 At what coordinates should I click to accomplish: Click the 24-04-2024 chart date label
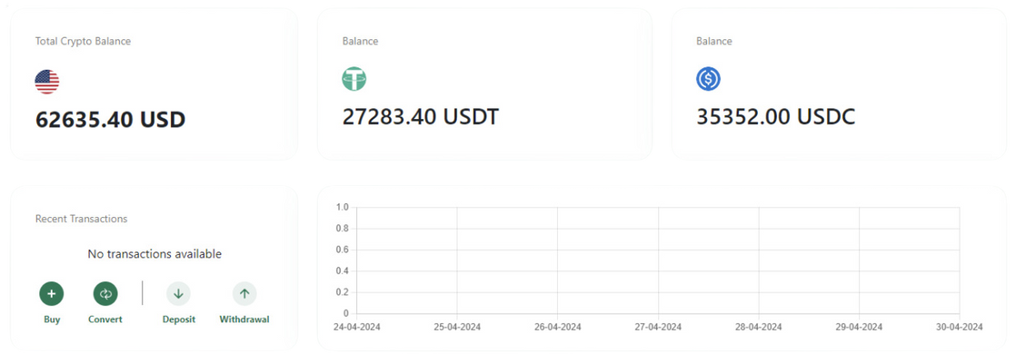(356, 327)
